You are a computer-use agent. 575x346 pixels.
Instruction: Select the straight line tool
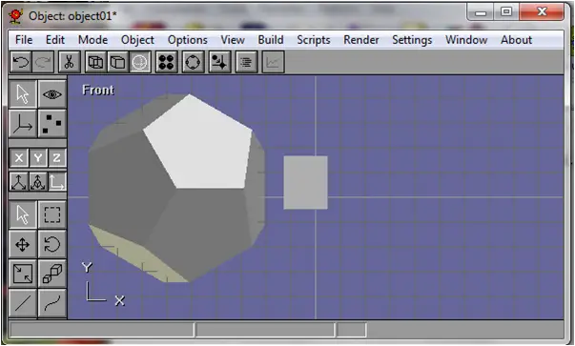tap(23, 303)
